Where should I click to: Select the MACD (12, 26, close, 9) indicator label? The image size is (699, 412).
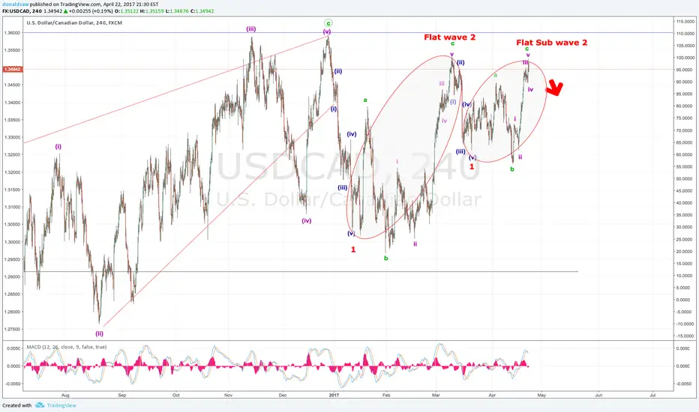[67, 347]
